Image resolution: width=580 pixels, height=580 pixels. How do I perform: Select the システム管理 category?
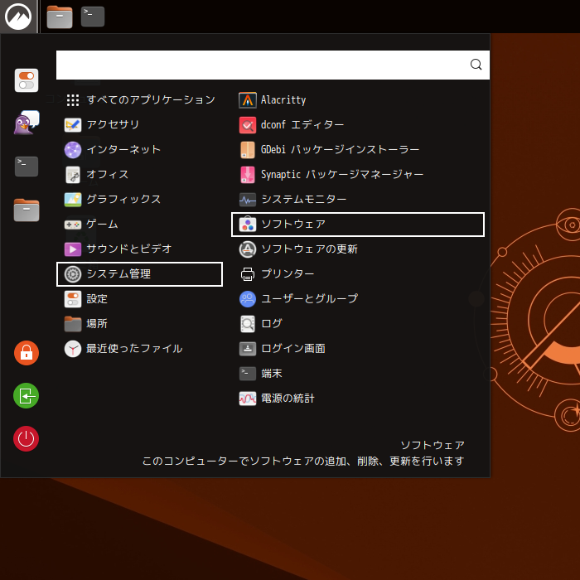click(139, 274)
